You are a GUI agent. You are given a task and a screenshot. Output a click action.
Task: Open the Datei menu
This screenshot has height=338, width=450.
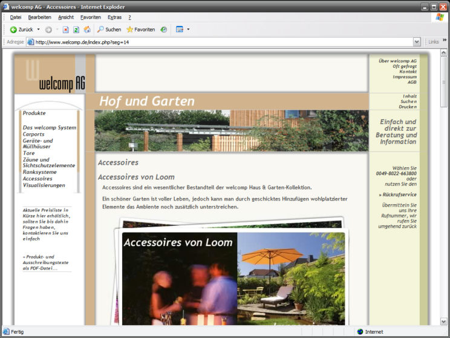click(x=16, y=17)
